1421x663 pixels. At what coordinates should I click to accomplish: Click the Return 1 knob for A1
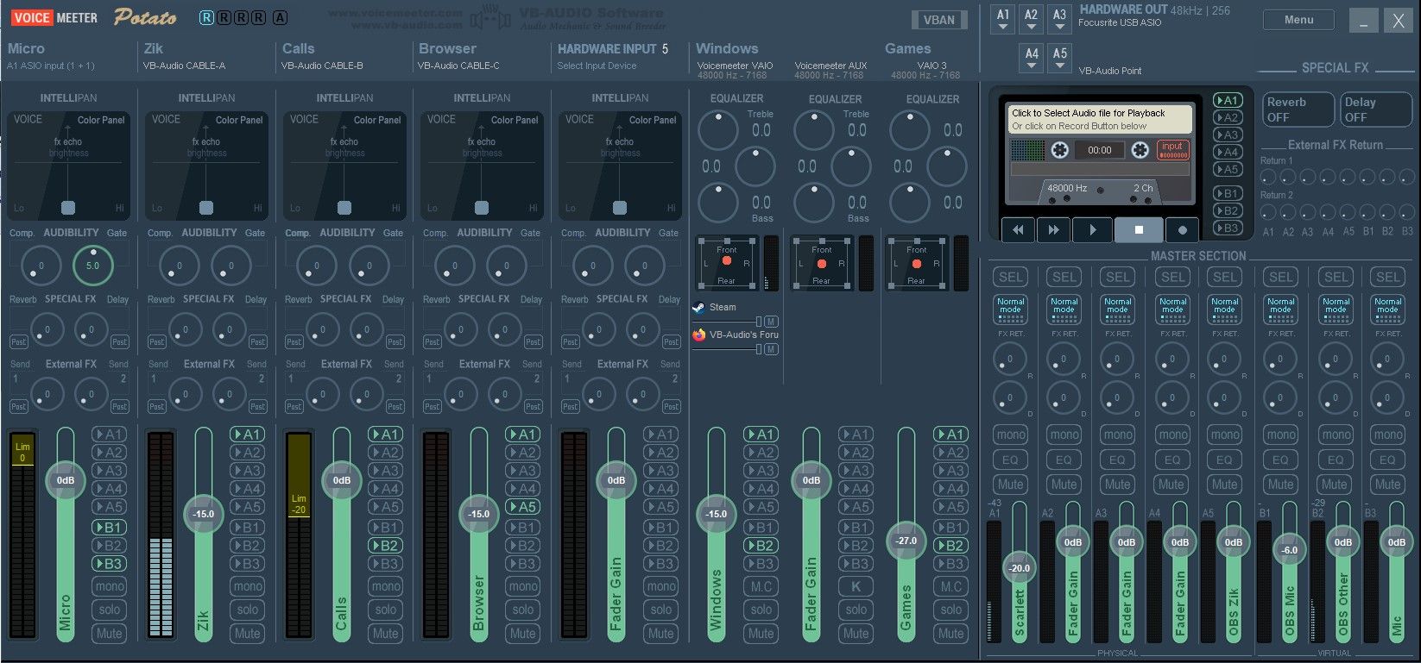click(1268, 178)
